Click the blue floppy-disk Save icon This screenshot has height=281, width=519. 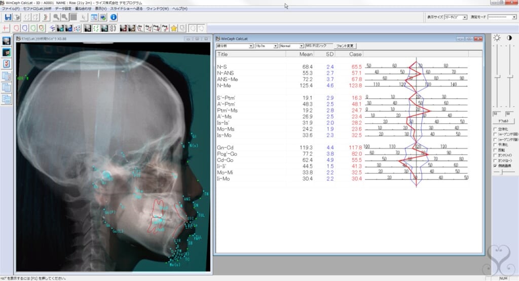point(8,17)
